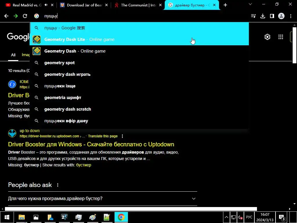
Task: Open Google quick settings gear
Action: [267, 37]
